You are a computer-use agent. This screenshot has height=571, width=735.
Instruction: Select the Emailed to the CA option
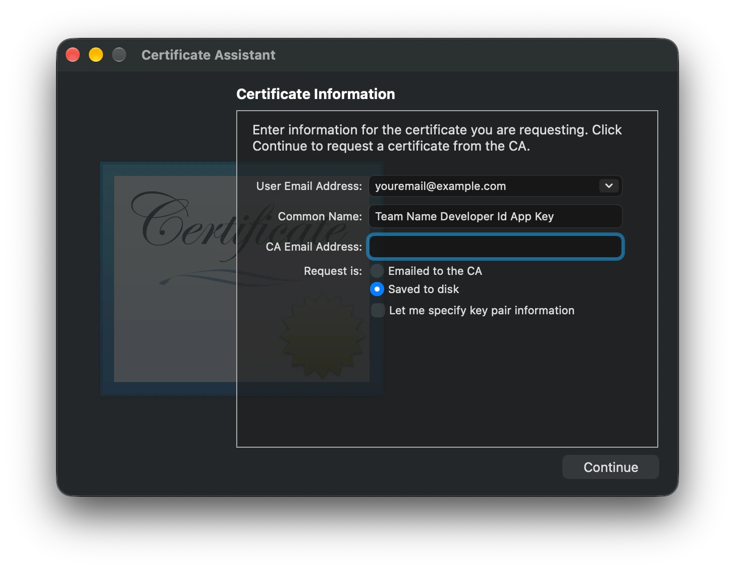377,271
